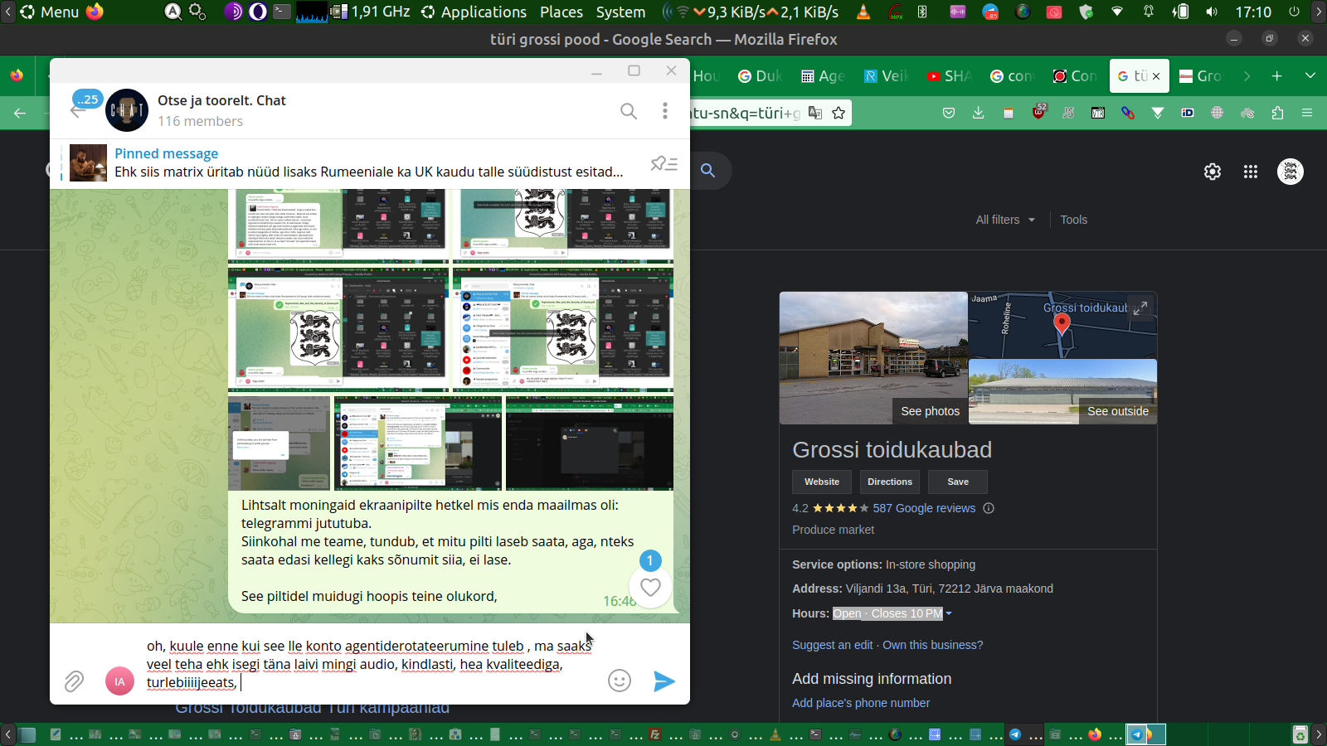
Task: Open a new Firefox tab
Action: [x=1277, y=76]
